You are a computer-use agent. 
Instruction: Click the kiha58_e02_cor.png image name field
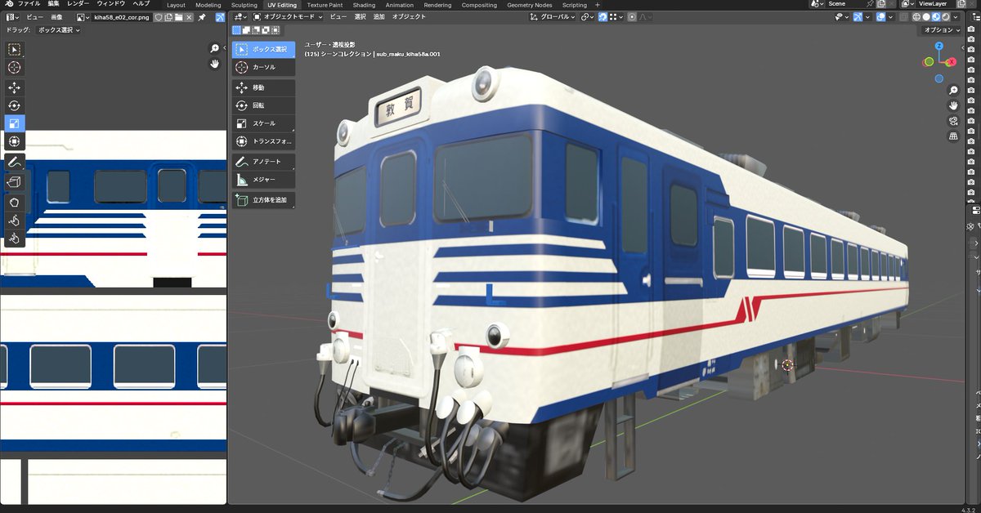(122, 17)
